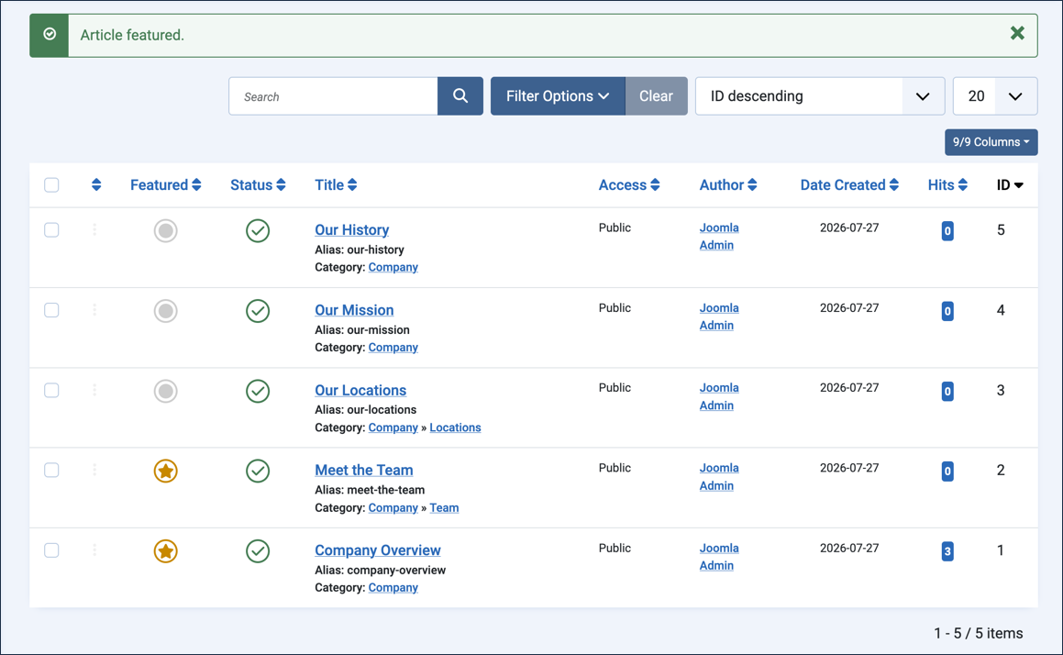Toggle published status of Our Mission

tap(258, 311)
